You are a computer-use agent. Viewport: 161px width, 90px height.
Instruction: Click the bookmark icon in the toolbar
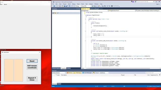(112, 6)
